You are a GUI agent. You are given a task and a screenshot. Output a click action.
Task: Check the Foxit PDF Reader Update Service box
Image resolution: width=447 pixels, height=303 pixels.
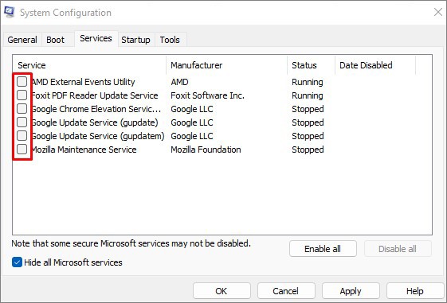coord(22,95)
